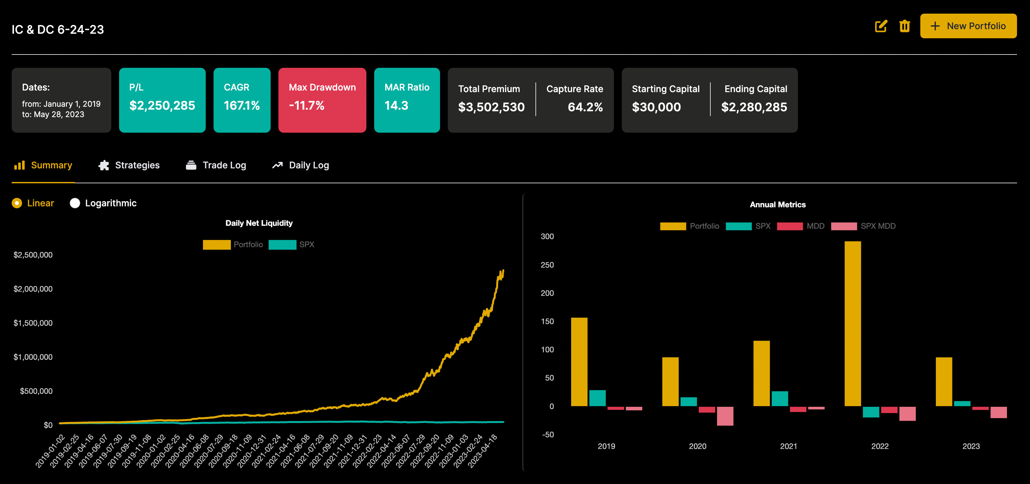
Task: Click the edit pencil icon
Action: pos(881,26)
